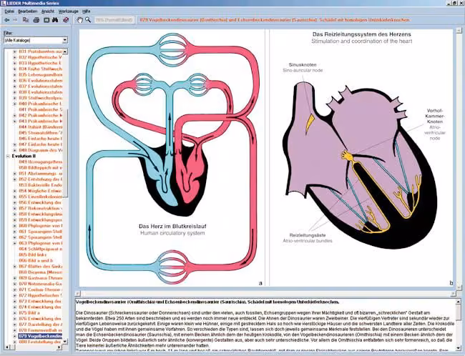The image size is (465, 356).
Task: Click the 'Reizleitungsäste' diagram label
Action: coord(308,235)
